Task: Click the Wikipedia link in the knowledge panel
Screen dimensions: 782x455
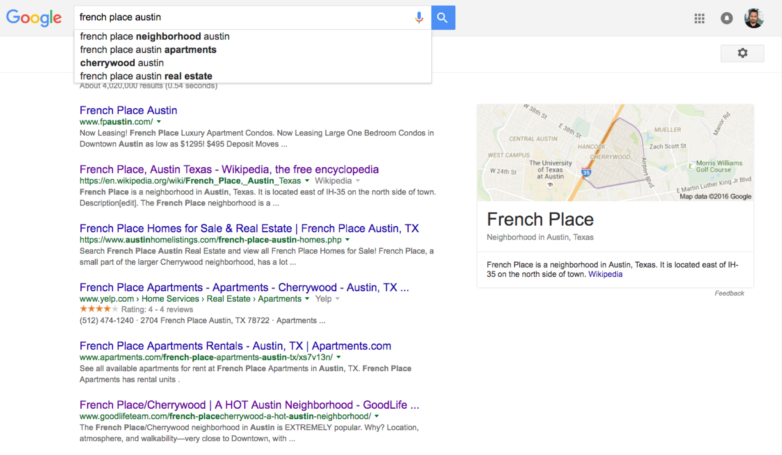Action: point(605,274)
